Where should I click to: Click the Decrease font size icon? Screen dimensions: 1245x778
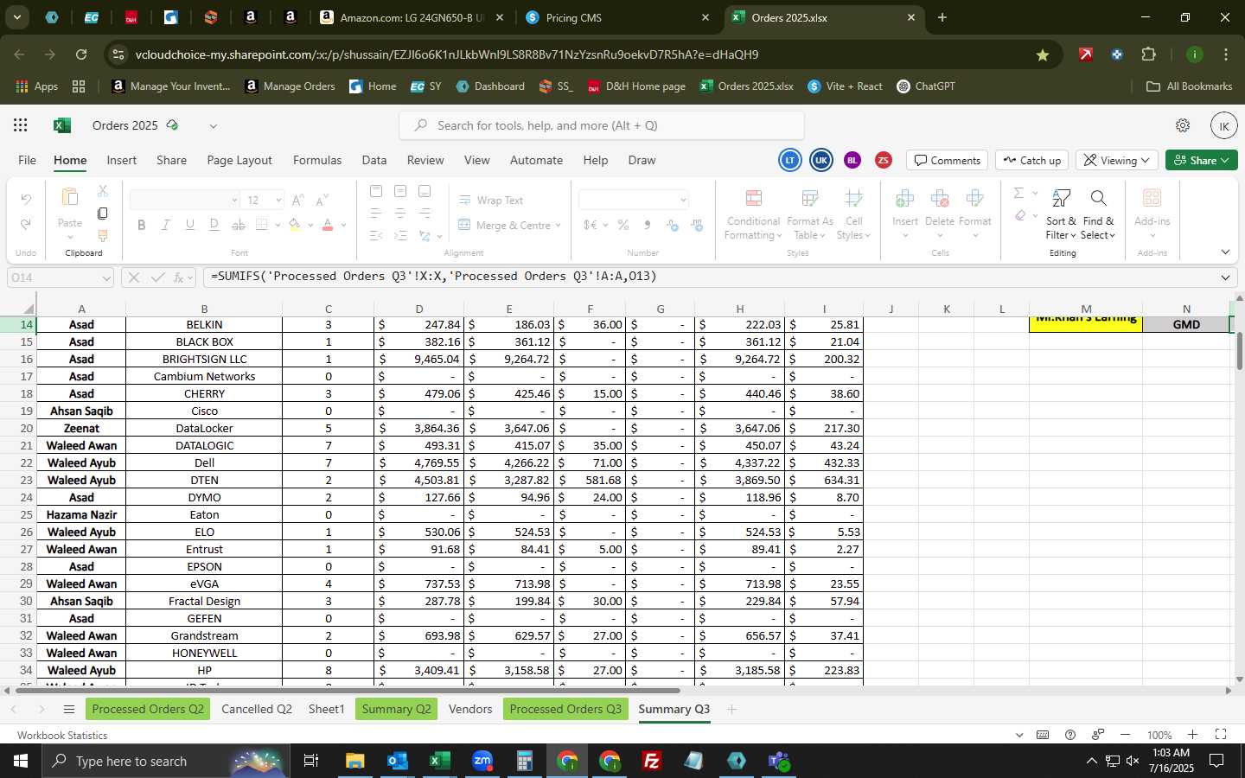point(322,200)
